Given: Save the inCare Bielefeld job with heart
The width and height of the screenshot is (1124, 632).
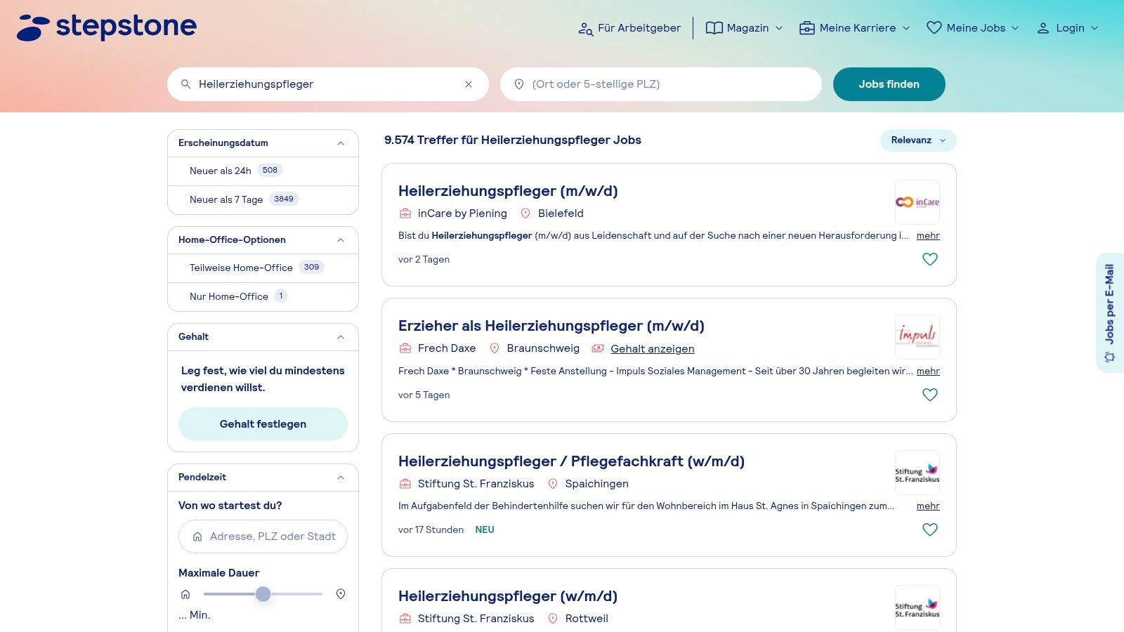Looking at the screenshot, I should [929, 259].
